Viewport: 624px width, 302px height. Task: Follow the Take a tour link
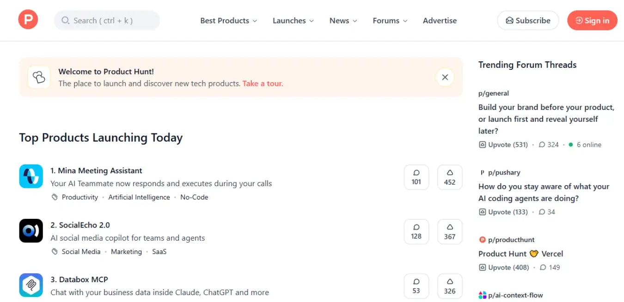(263, 84)
